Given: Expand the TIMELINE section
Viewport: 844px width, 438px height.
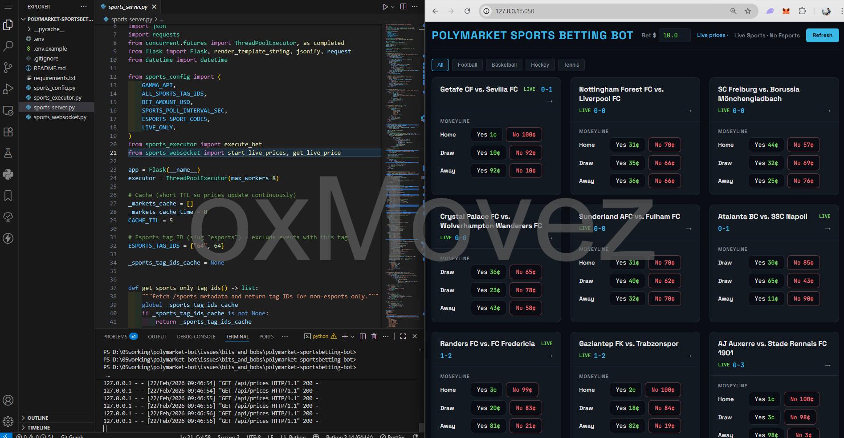Looking at the screenshot, I should click(x=56, y=428).
